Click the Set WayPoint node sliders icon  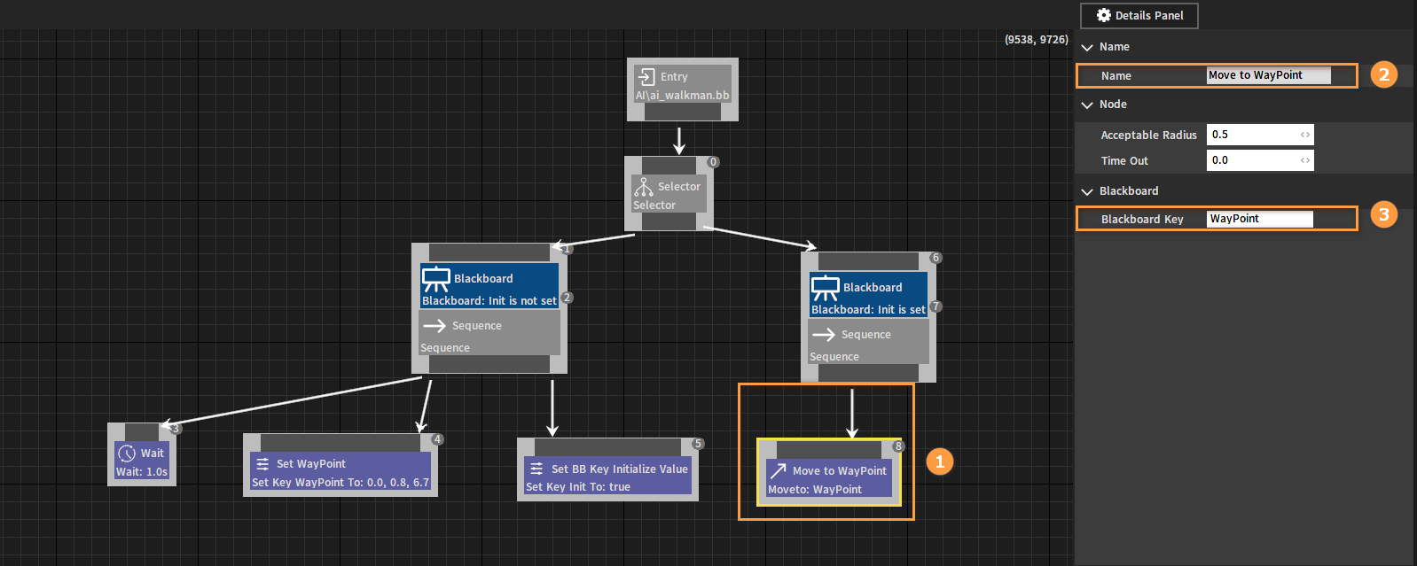[x=262, y=464]
